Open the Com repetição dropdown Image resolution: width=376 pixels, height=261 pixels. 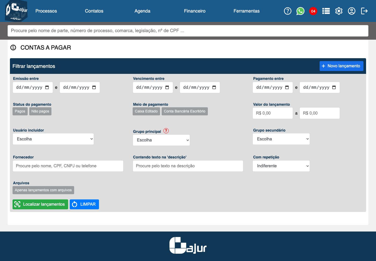(x=281, y=166)
